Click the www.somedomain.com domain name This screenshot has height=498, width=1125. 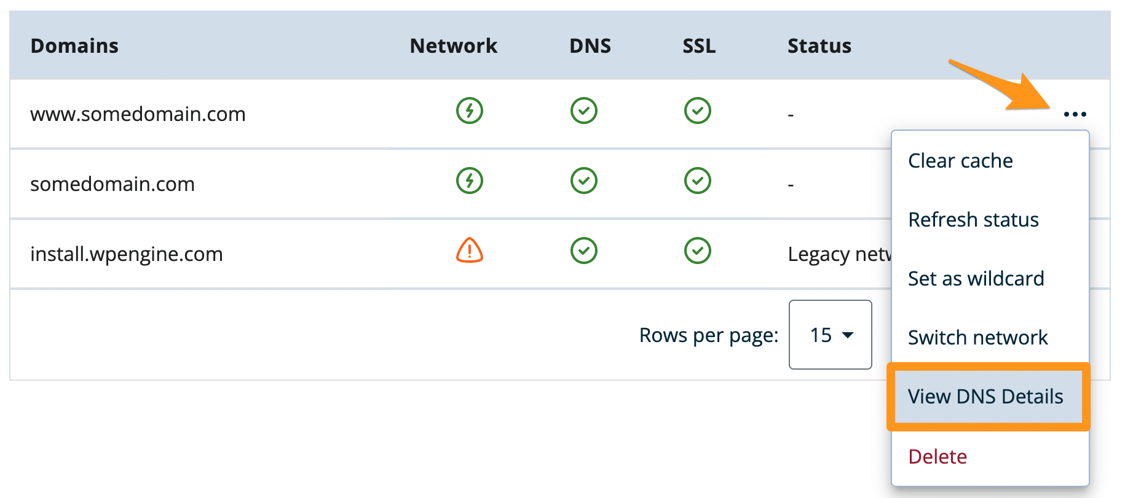(x=138, y=114)
